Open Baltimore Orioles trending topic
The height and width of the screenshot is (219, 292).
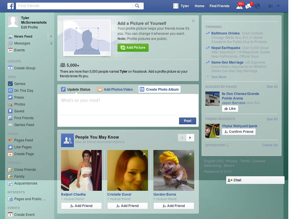pyautogui.click(x=225, y=33)
